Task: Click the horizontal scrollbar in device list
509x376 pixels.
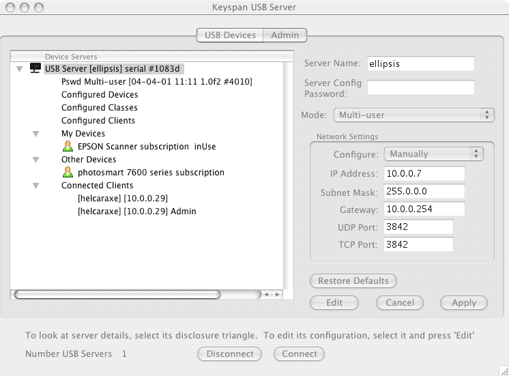Action: point(117,294)
